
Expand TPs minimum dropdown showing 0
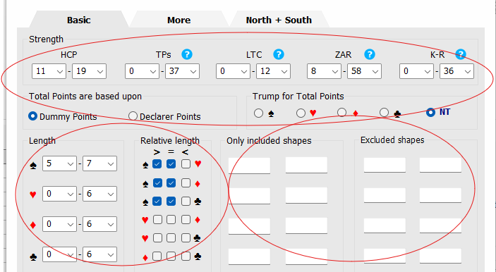(x=142, y=71)
